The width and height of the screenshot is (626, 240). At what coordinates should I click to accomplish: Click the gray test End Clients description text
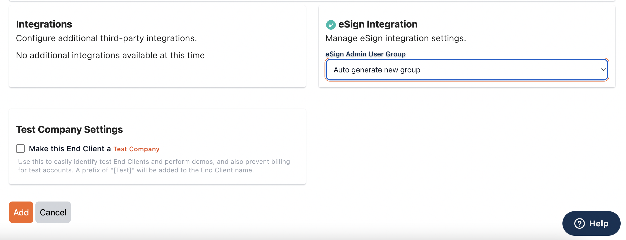[154, 166]
